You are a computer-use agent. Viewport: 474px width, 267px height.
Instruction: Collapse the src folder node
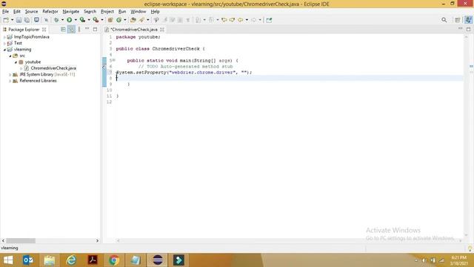click(10, 56)
